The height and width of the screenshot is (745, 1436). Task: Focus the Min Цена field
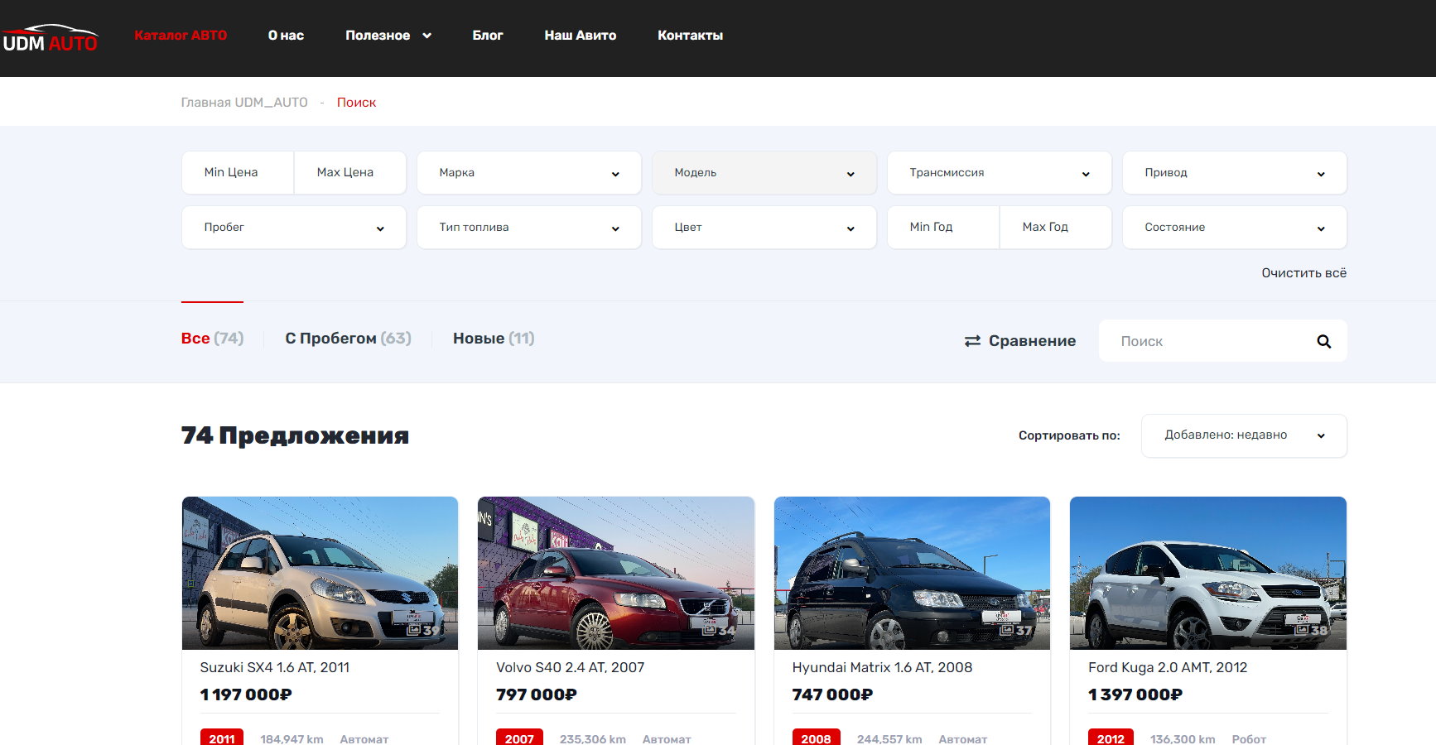238,172
